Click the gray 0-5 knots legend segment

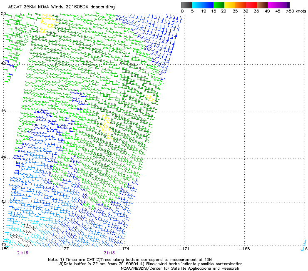pyautogui.click(x=186, y=5)
